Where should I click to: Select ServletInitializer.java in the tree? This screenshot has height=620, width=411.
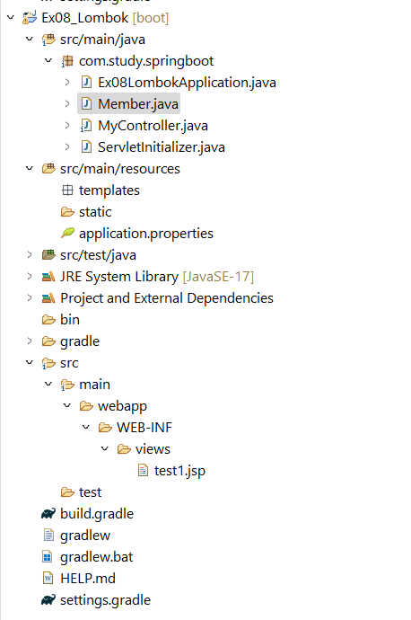(162, 147)
